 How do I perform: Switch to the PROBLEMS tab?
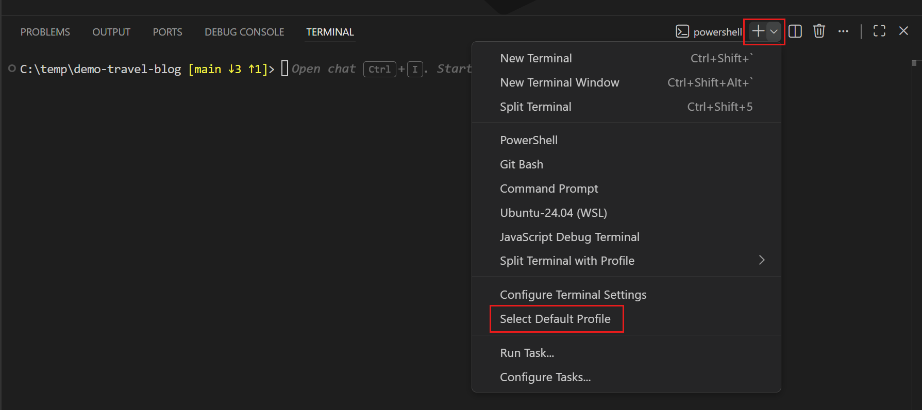[x=45, y=32]
